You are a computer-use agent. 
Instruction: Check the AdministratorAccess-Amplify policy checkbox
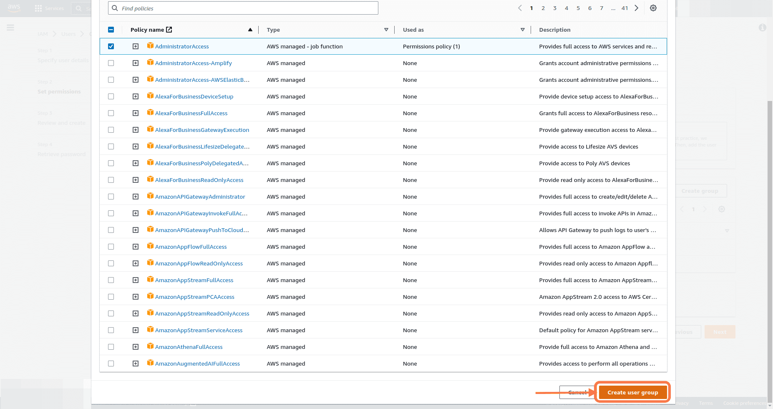tap(111, 63)
